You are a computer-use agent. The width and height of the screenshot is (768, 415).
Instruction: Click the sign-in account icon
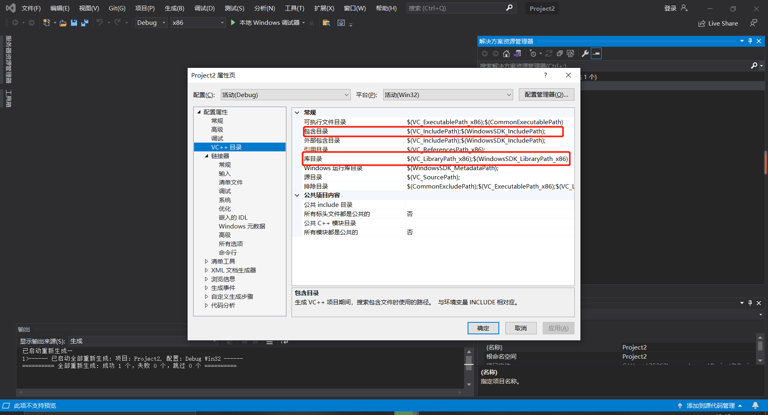point(684,8)
